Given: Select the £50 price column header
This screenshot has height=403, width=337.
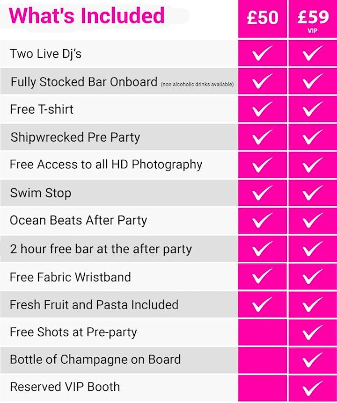Looking at the screenshot, I should click(263, 19).
